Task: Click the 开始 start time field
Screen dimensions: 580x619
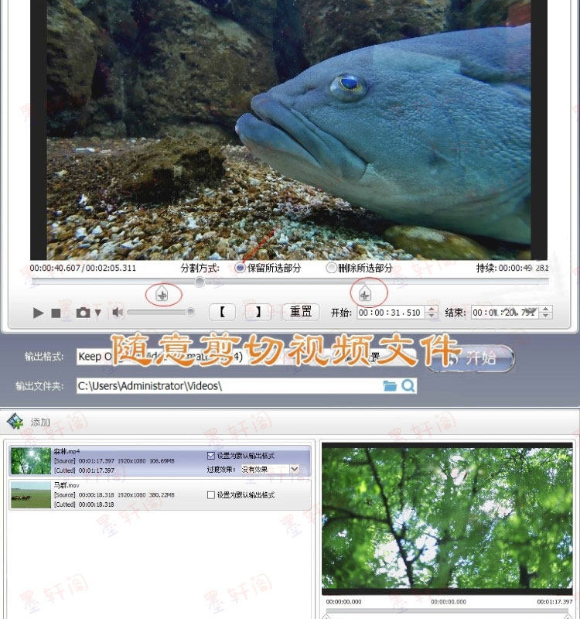Action: click(x=391, y=313)
